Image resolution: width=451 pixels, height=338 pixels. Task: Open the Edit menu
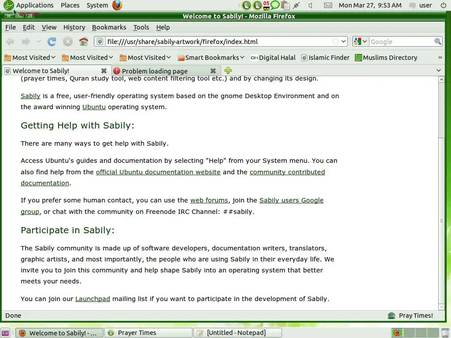pos(29,27)
